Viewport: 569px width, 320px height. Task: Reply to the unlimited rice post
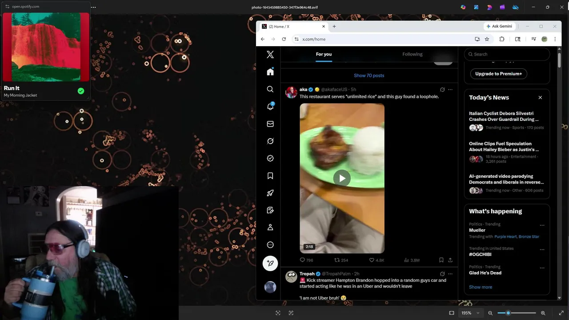tap(306, 260)
